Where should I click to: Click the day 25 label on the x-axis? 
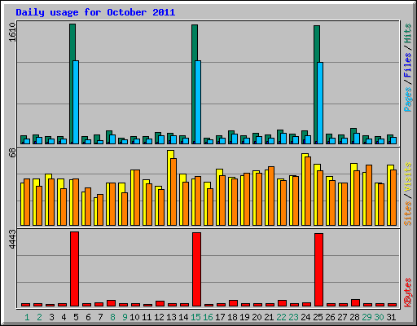[318, 317]
